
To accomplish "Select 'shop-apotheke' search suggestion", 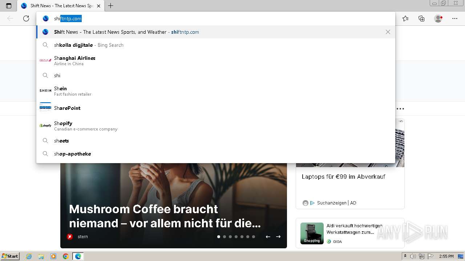I will click(x=216, y=154).
